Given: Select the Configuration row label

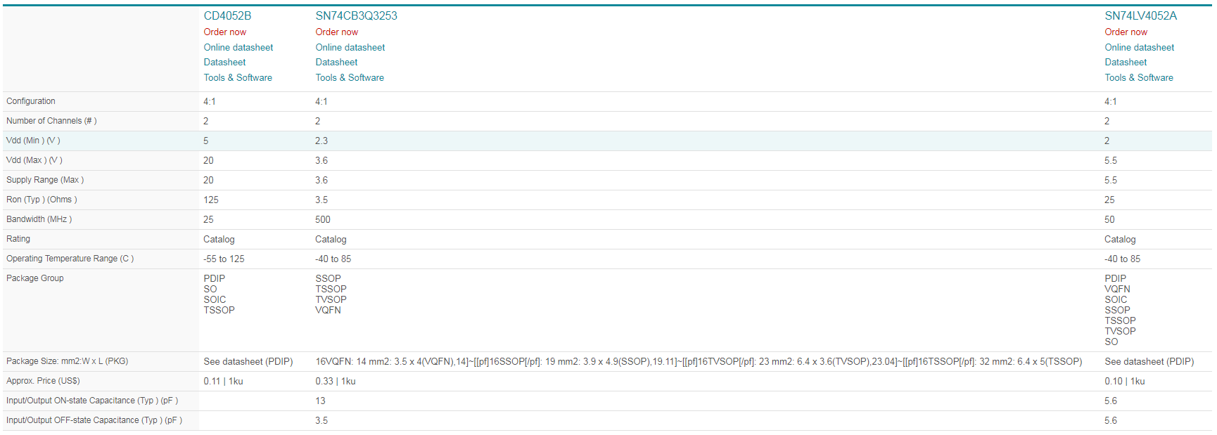Looking at the screenshot, I should pyautogui.click(x=31, y=101).
